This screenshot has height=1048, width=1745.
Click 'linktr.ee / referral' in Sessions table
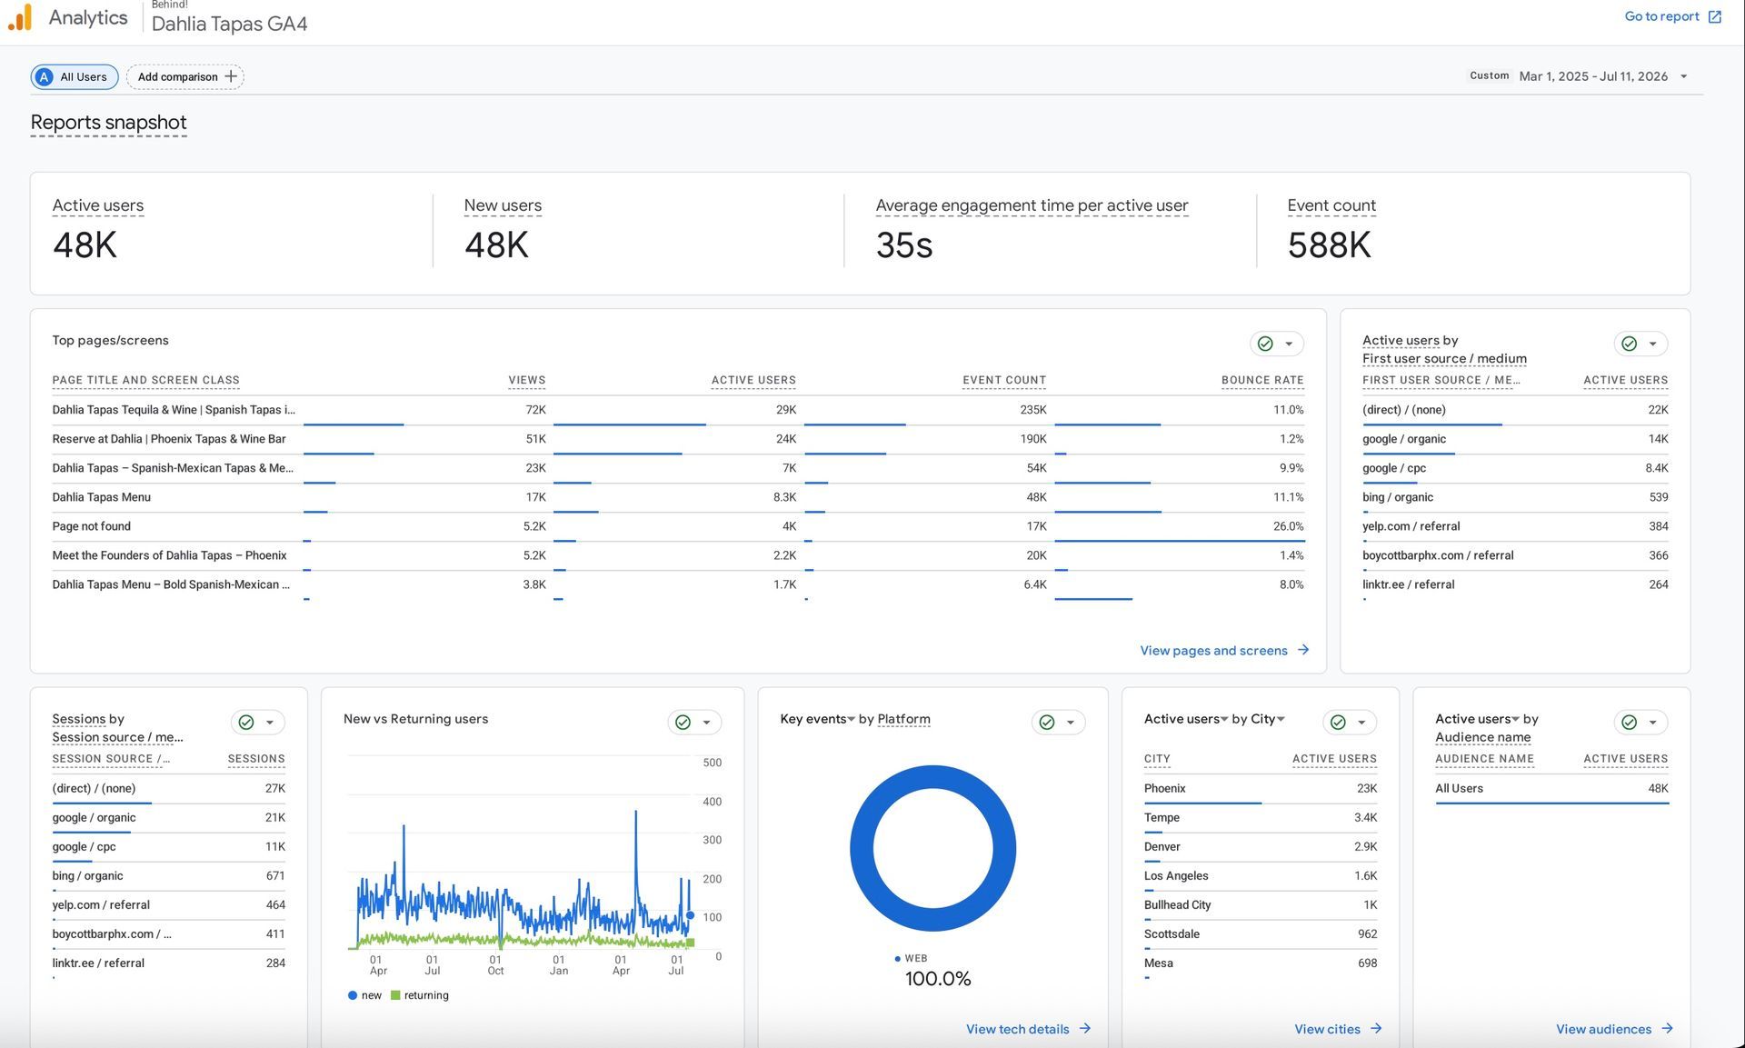[98, 963]
